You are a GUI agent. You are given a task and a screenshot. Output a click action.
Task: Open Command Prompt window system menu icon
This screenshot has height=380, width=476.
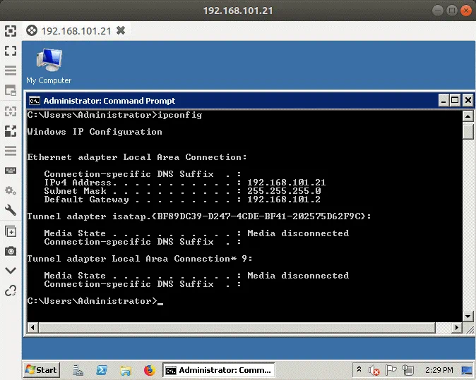click(x=34, y=101)
